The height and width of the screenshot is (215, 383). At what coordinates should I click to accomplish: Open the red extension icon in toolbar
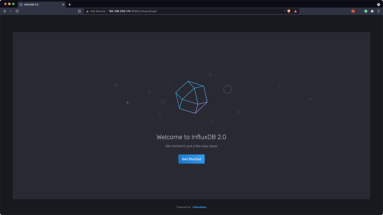click(353, 11)
